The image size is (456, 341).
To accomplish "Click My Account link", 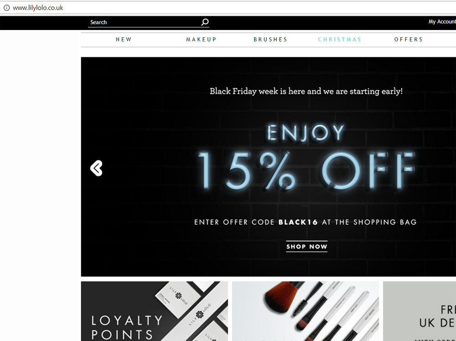I will tap(442, 22).
